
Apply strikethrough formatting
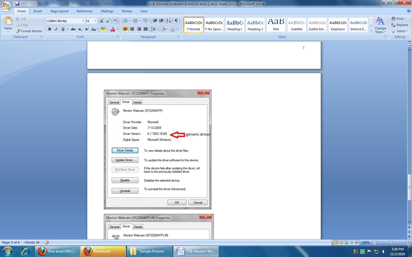pos(73,29)
